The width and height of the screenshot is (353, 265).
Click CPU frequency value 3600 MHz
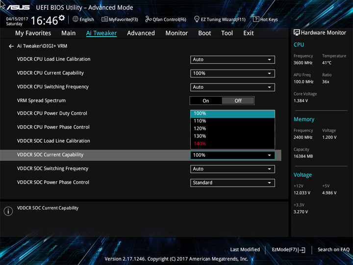point(303,63)
